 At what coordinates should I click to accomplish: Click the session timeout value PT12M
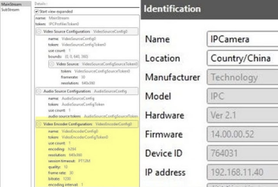[84, 161]
